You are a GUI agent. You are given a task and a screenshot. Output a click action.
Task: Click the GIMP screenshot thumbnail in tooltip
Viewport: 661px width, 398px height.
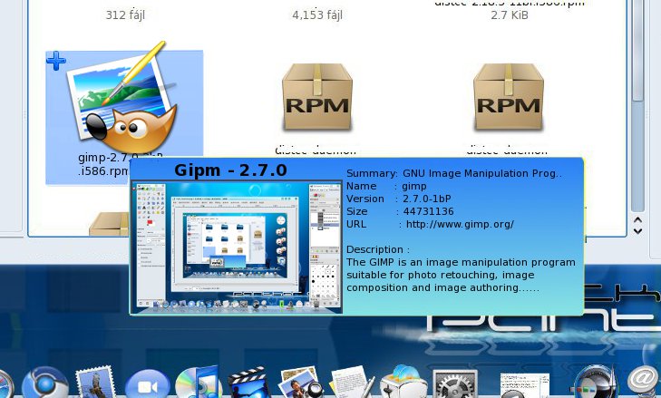pyautogui.click(x=237, y=248)
